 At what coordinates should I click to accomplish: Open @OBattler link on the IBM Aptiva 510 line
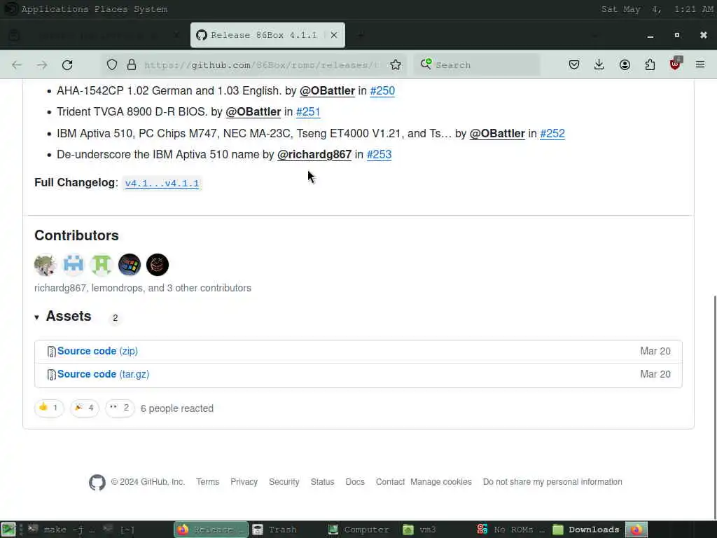coord(497,133)
